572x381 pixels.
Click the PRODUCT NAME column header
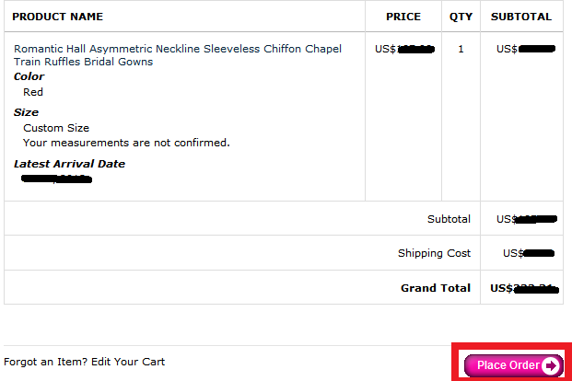58,17
